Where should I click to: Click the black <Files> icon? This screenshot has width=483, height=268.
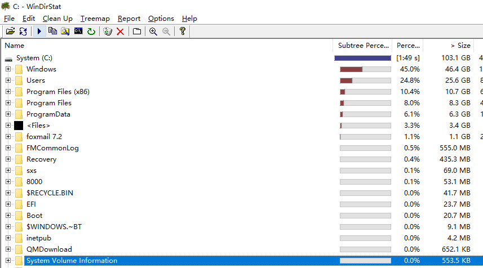pos(19,126)
